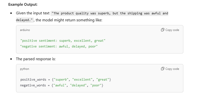The width and height of the screenshot is (209, 94).
Task: Click "Copy code" text in arduino snippet
Action: (172, 30)
